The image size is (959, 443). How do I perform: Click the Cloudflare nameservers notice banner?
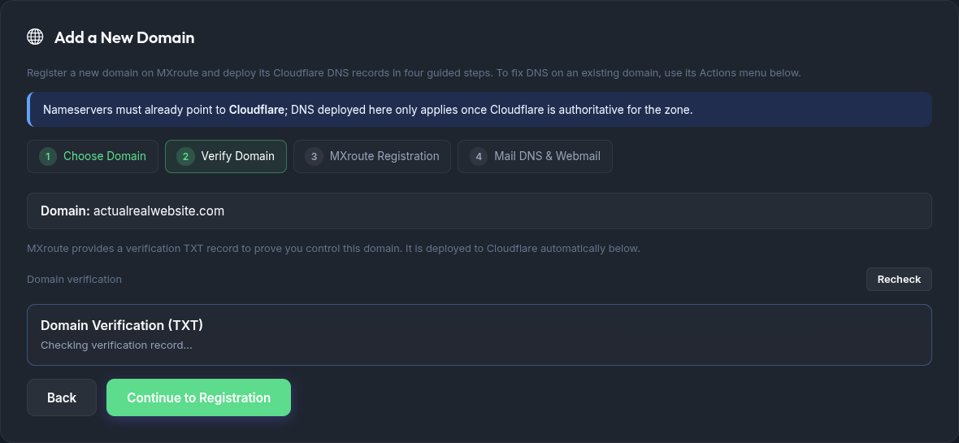coord(479,110)
